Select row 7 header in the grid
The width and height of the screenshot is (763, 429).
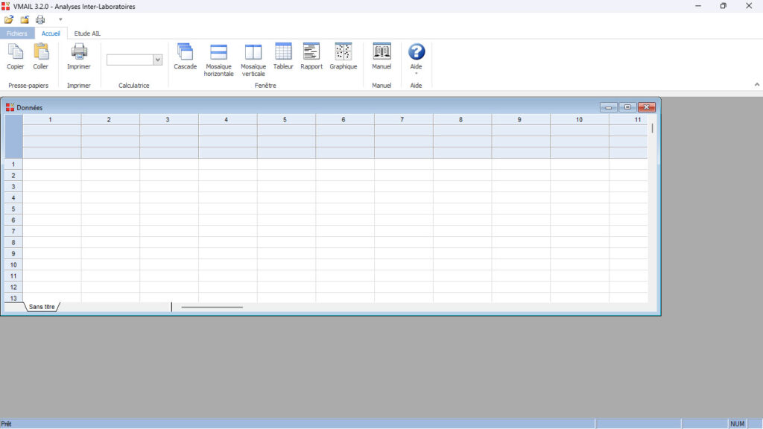pos(13,232)
